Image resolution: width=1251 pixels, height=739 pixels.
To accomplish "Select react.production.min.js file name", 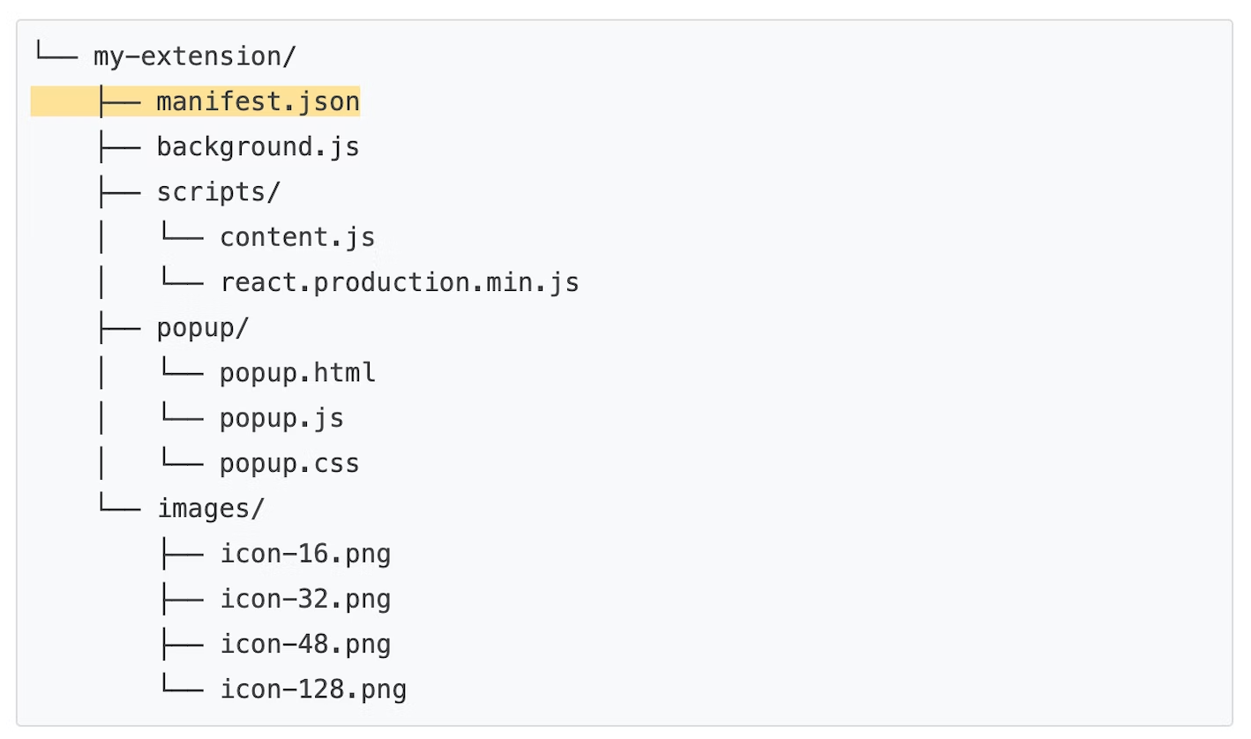I will tap(399, 282).
